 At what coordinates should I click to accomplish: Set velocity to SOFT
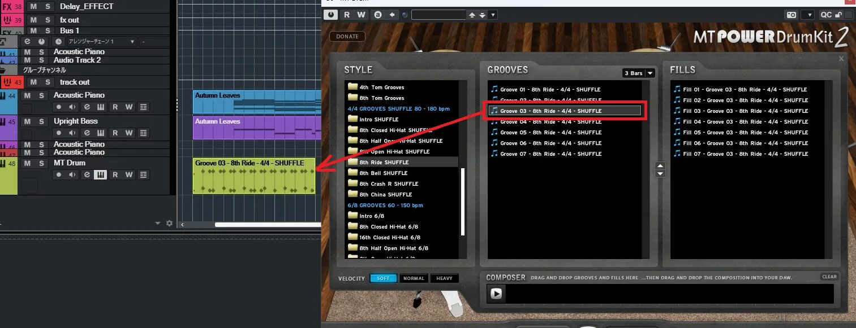pos(384,278)
